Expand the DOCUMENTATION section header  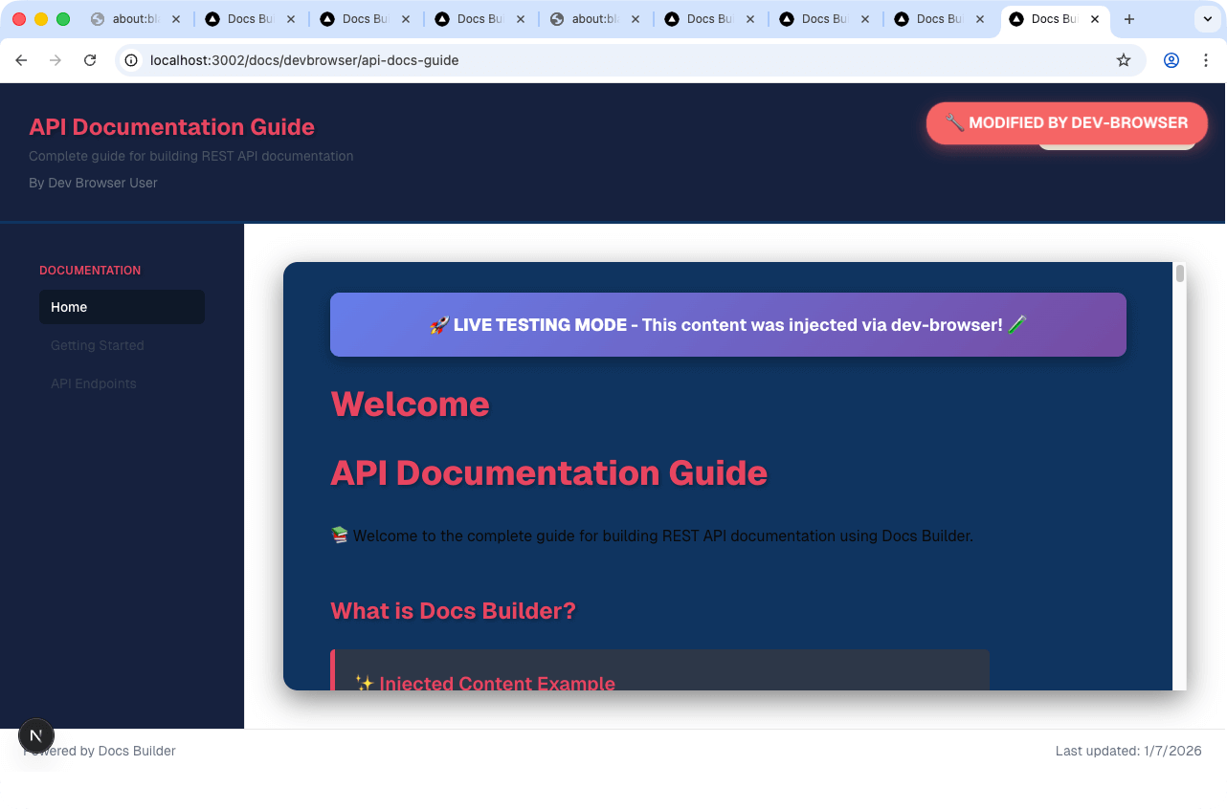tap(90, 271)
